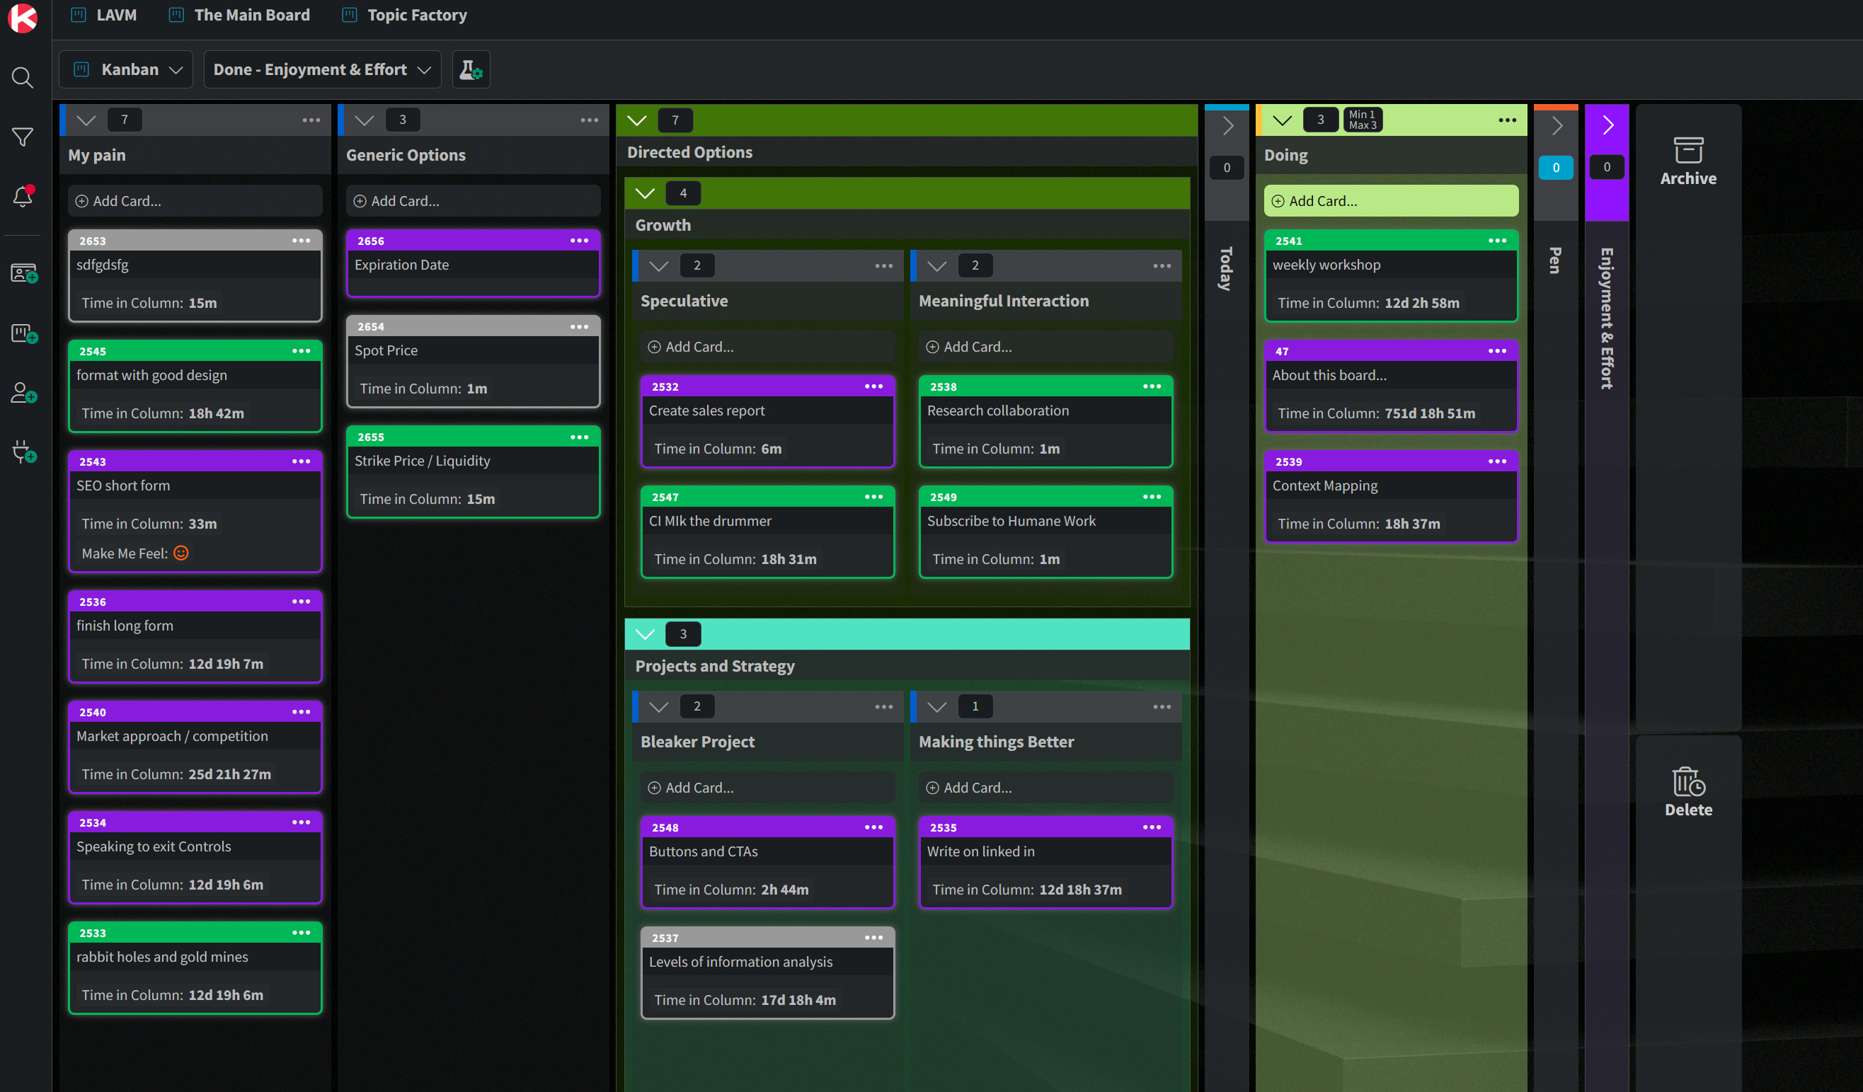This screenshot has height=1092, width=1863.
Task: Open Done - Enjoyment & Effort dropdown
Action: [321, 69]
